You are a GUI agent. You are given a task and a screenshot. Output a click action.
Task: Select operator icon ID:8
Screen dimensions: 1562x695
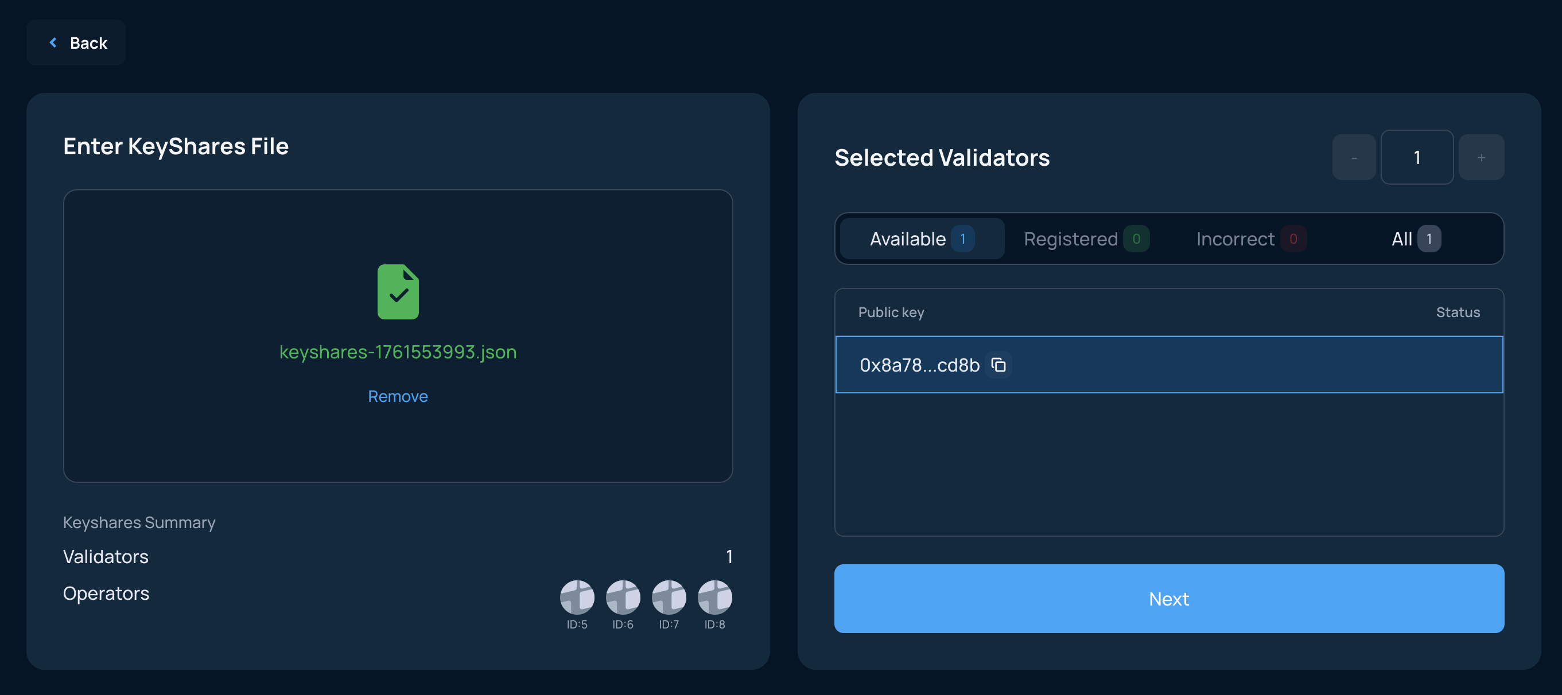pyautogui.click(x=715, y=599)
